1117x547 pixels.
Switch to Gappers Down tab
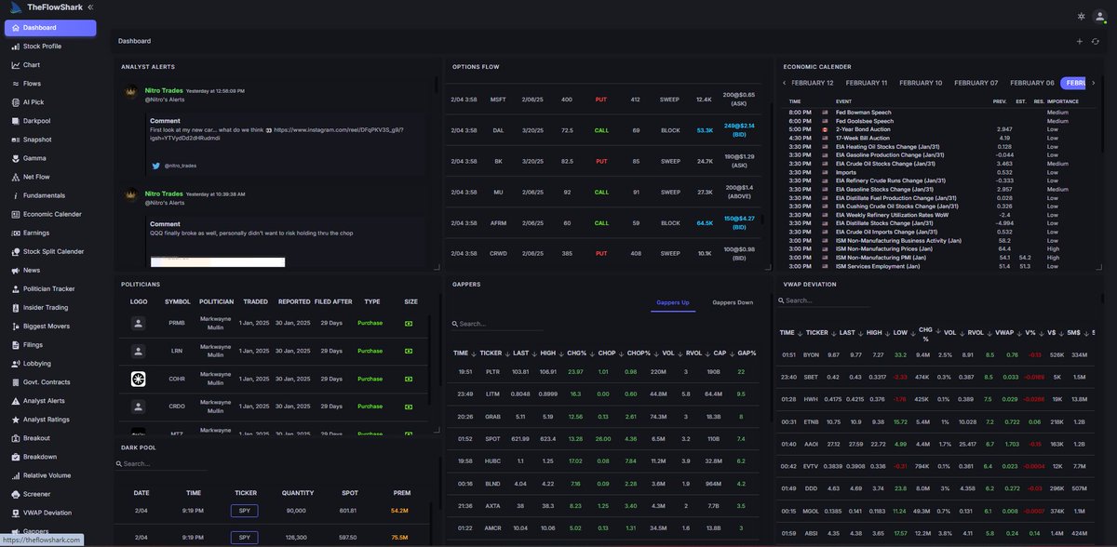click(x=733, y=302)
